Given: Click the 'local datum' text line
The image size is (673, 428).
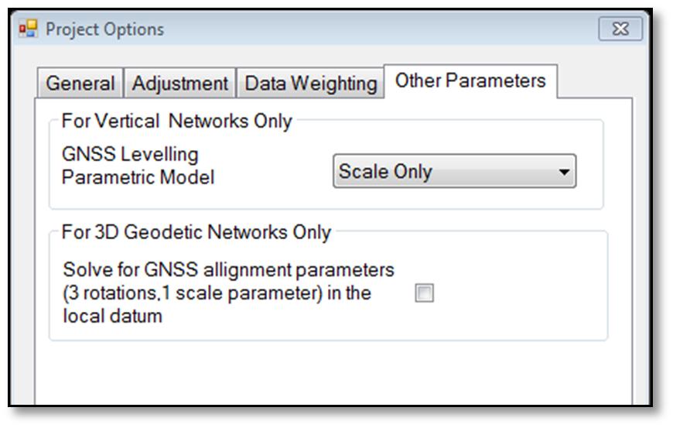Looking at the screenshot, I should pos(112,316).
